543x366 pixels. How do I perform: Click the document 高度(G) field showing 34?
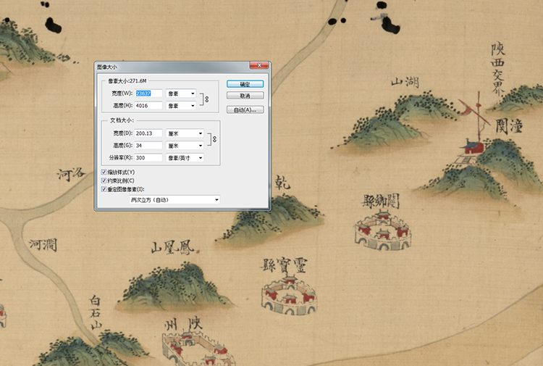[x=148, y=146]
